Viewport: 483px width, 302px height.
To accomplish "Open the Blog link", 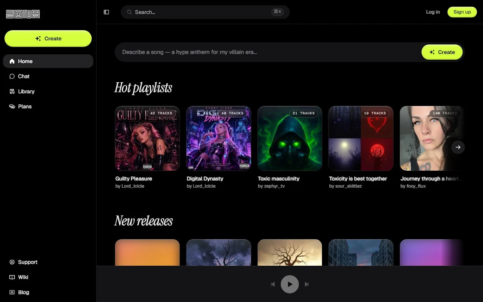I will [x=48, y=292].
